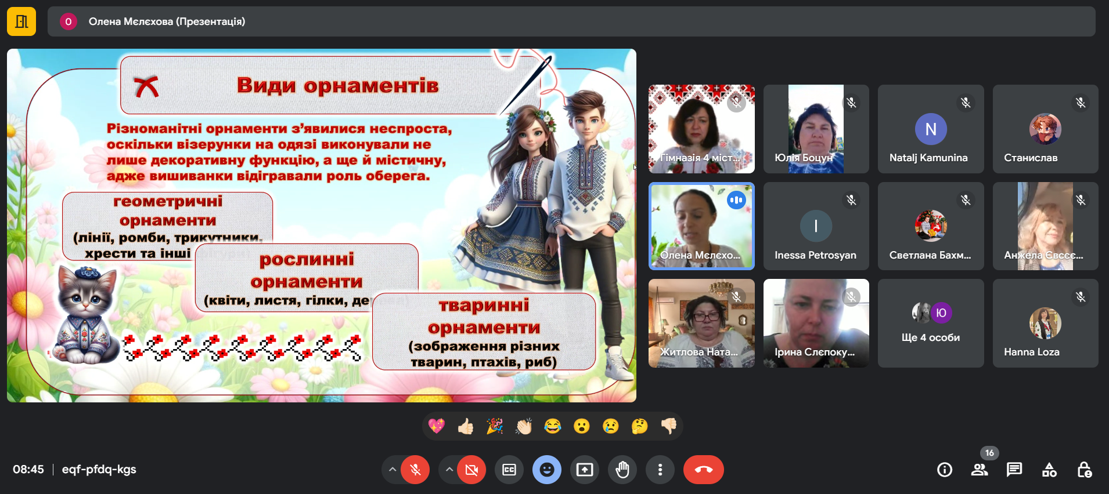
Task: Toggle closed captions
Action: click(509, 470)
